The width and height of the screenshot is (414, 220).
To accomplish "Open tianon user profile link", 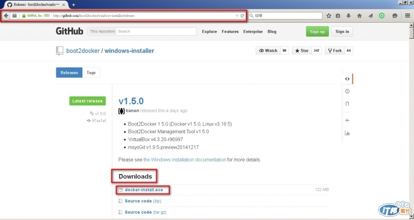I will pyautogui.click(x=132, y=111).
